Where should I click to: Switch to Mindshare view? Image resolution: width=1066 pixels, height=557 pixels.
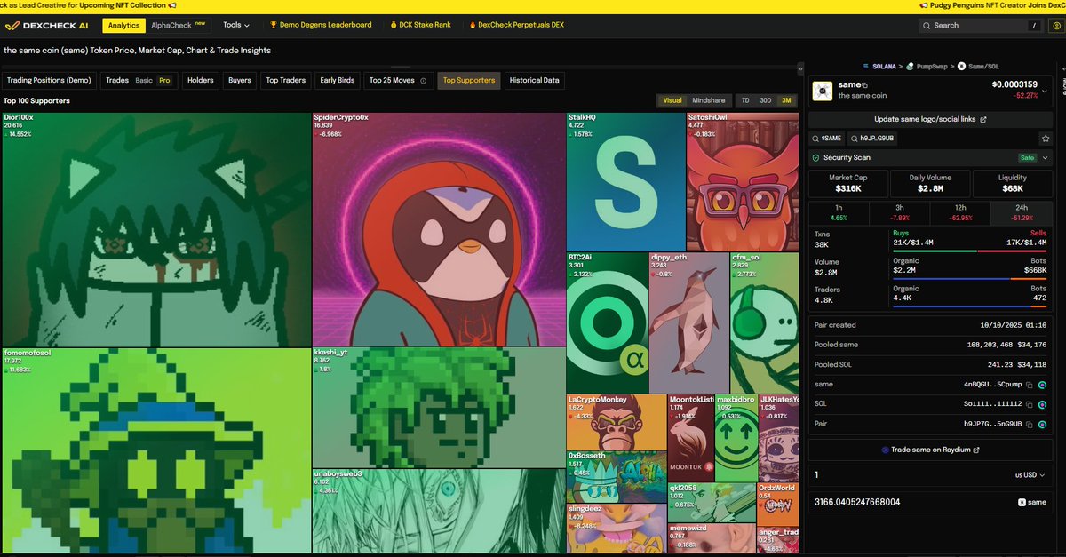[x=708, y=100]
